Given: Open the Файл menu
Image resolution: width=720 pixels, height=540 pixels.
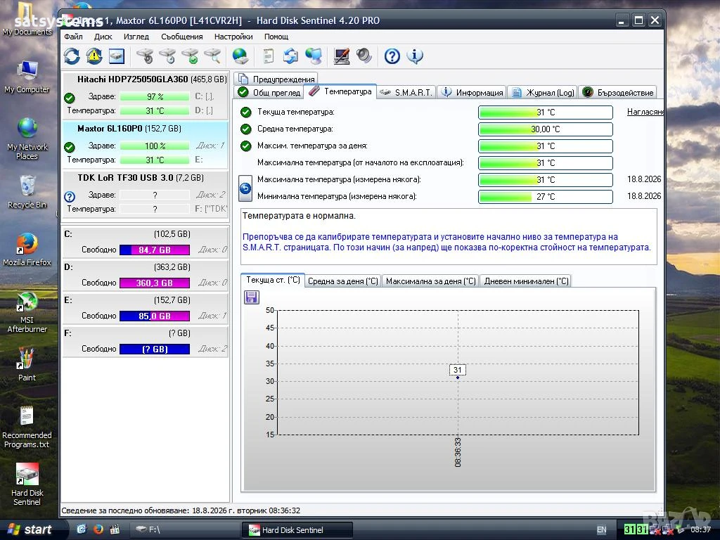Looking at the screenshot, I should tap(73, 37).
